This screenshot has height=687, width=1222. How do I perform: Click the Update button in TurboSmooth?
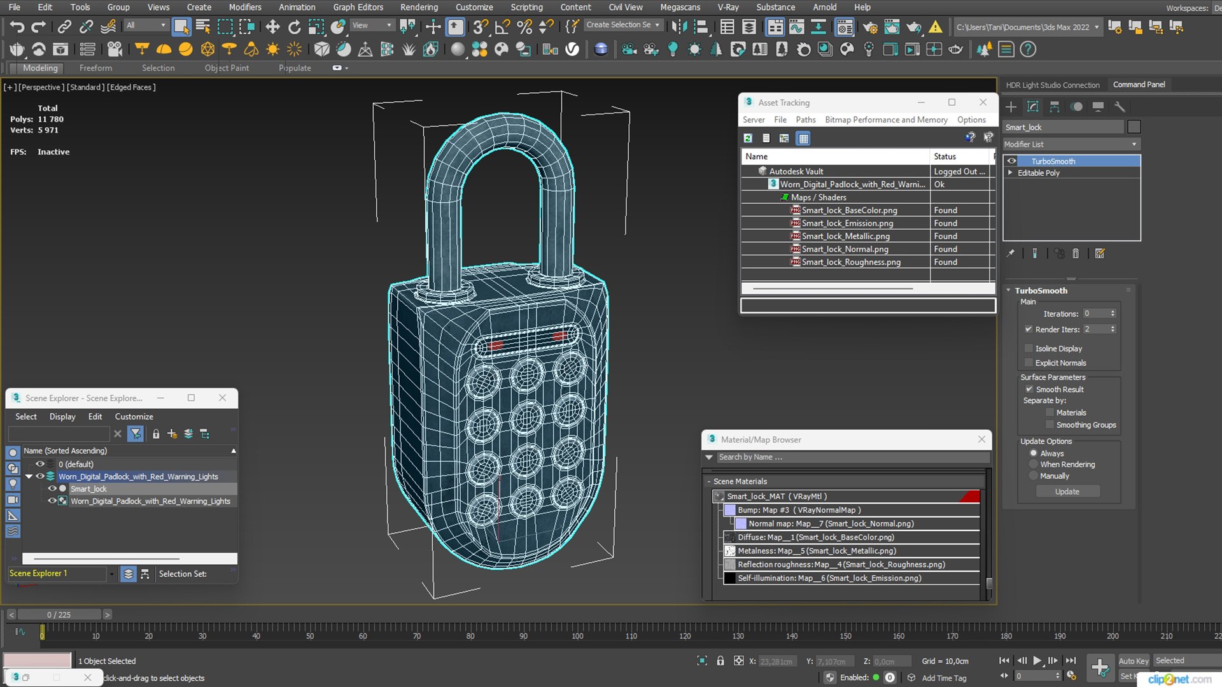(x=1067, y=492)
